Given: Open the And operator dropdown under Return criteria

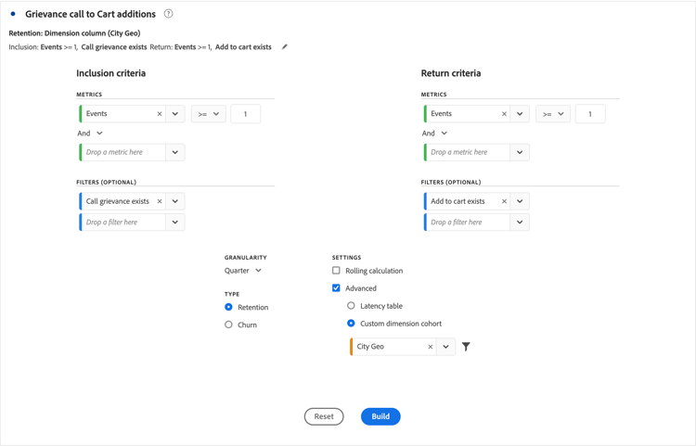Looking at the screenshot, I should [x=434, y=134].
